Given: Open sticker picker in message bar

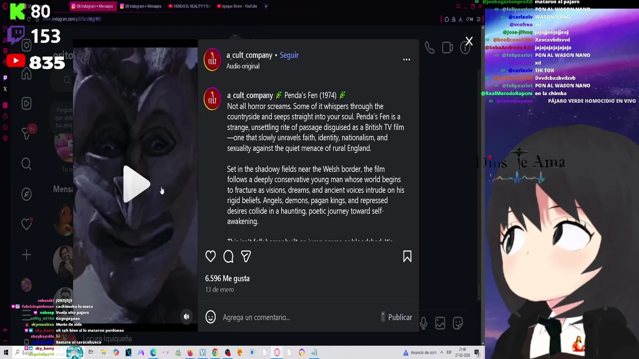Looking at the screenshot, I should (x=458, y=323).
